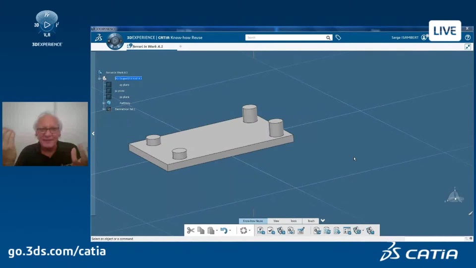Click the tall rear cylinder on the plate
This screenshot has width=476, height=268.
coord(250,114)
